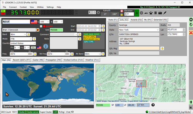Open the radio transceiver icon
This screenshot has width=193, height=114.
(160, 13)
